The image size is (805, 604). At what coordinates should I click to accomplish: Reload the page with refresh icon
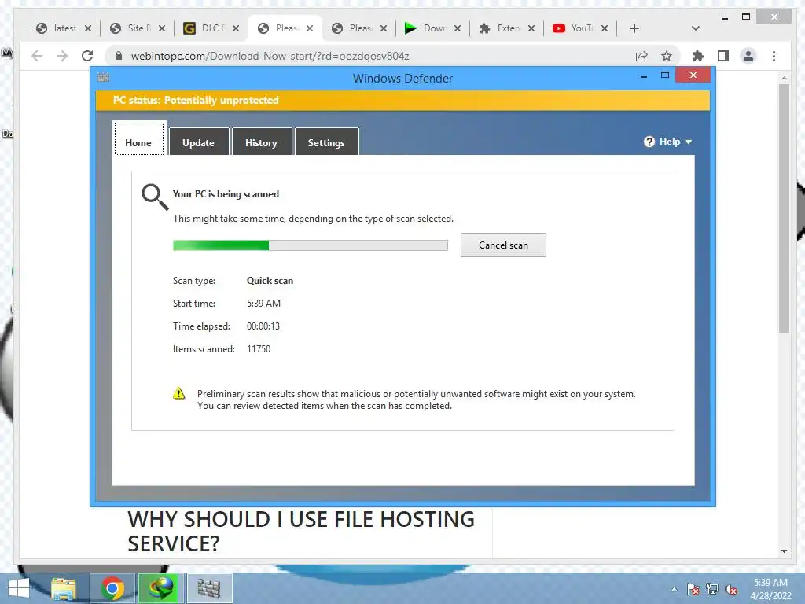tap(87, 56)
